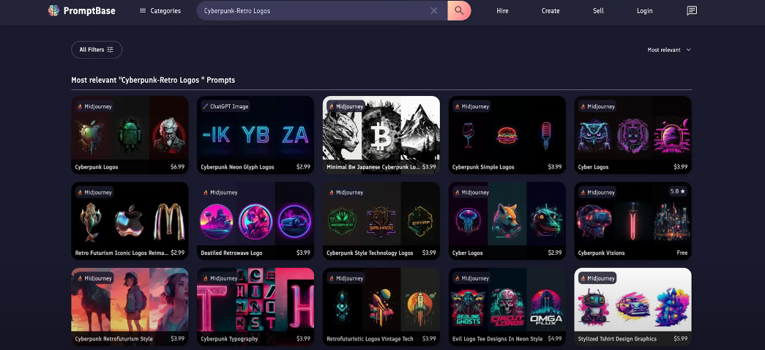The height and width of the screenshot is (350, 765).
Task: Click ChatGPT Image badge on Neon Glyph card
Action: pyautogui.click(x=225, y=106)
